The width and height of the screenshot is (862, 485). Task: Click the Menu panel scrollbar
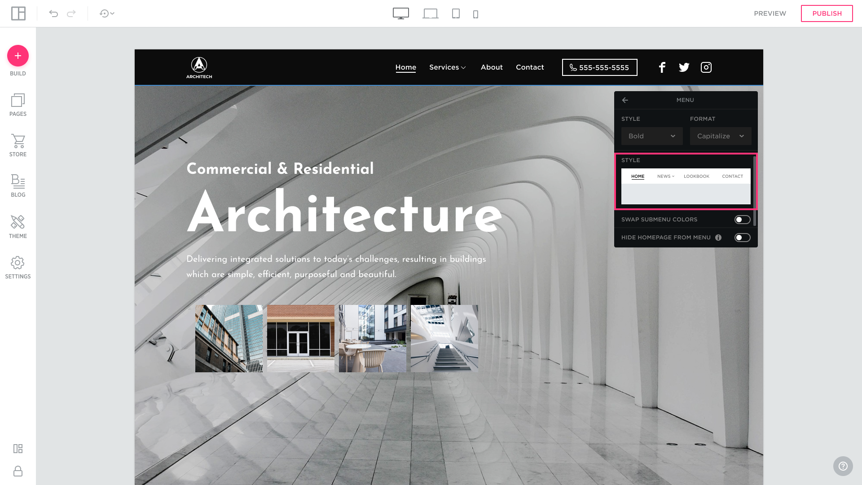coord(755,191)
